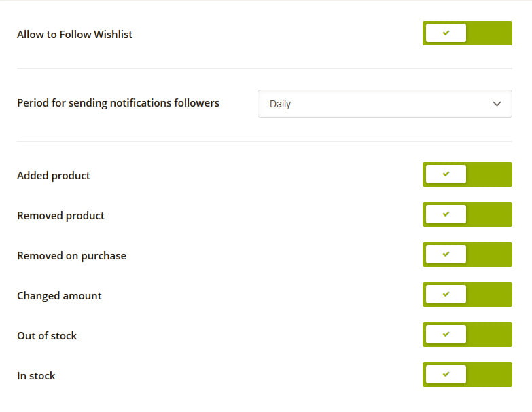Click green area of Allow to Follow Wishlist switch
Screen dimensions: 532x412
489,33
